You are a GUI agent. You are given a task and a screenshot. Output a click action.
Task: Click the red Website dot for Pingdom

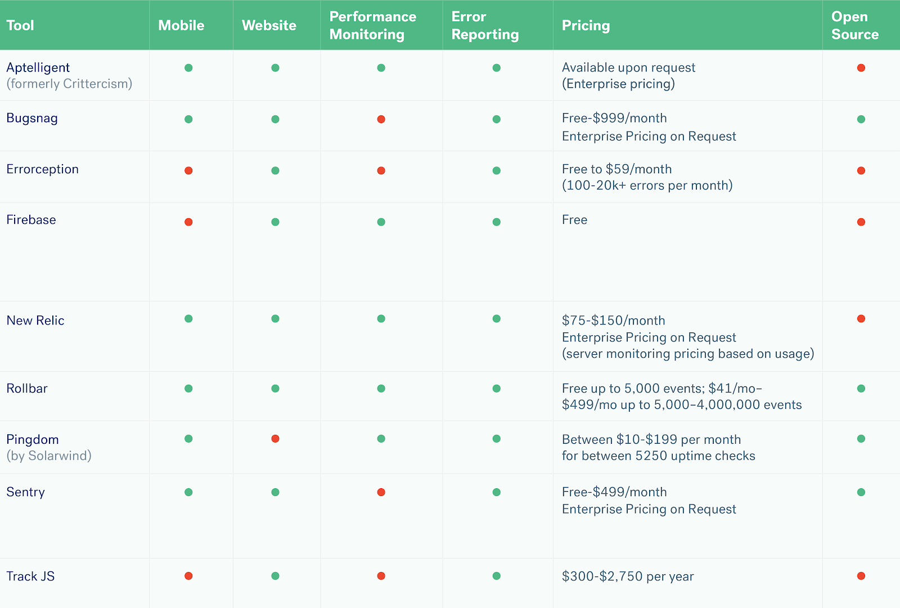click(275, 439)
